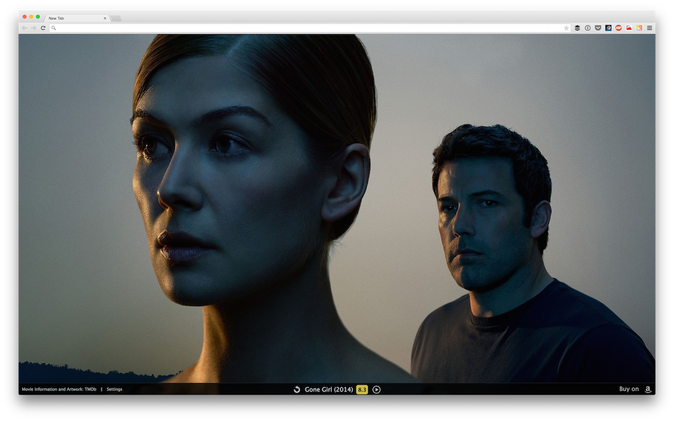The height and width of the screenshot is (421, 674).
Task: Open the Chrome hamburger menu
Action: point(649,28)
